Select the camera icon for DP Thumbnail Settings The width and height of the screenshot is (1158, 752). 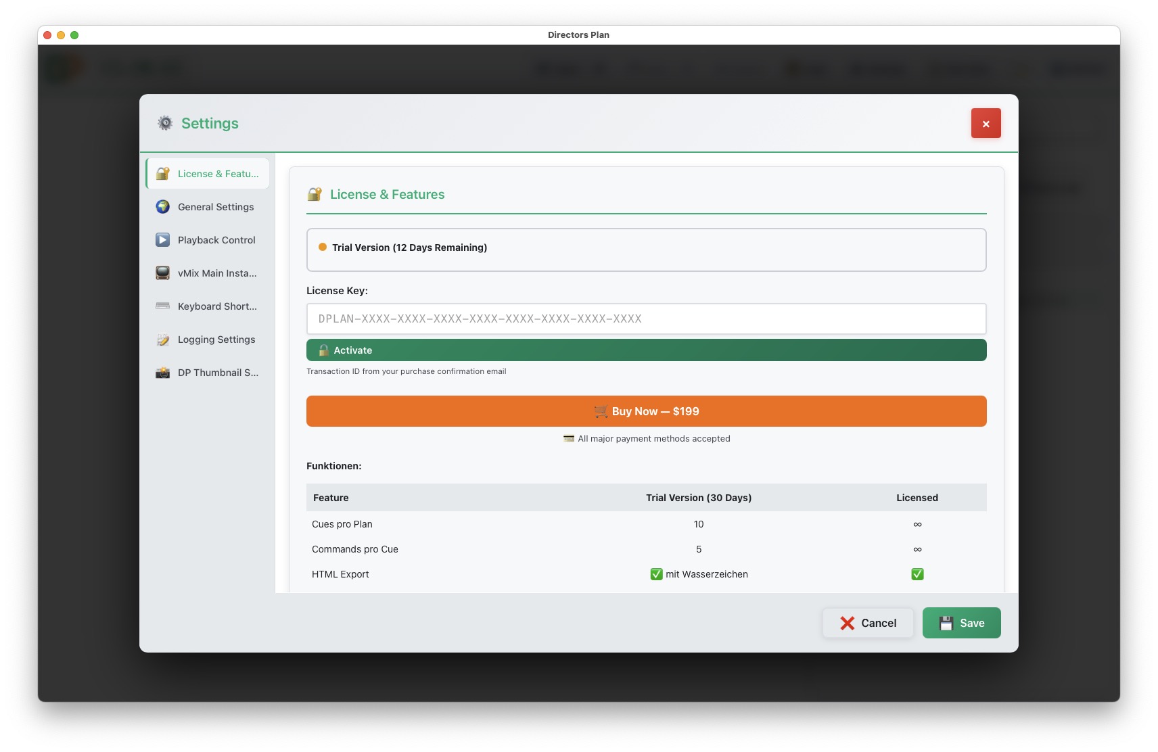[162, 372]
